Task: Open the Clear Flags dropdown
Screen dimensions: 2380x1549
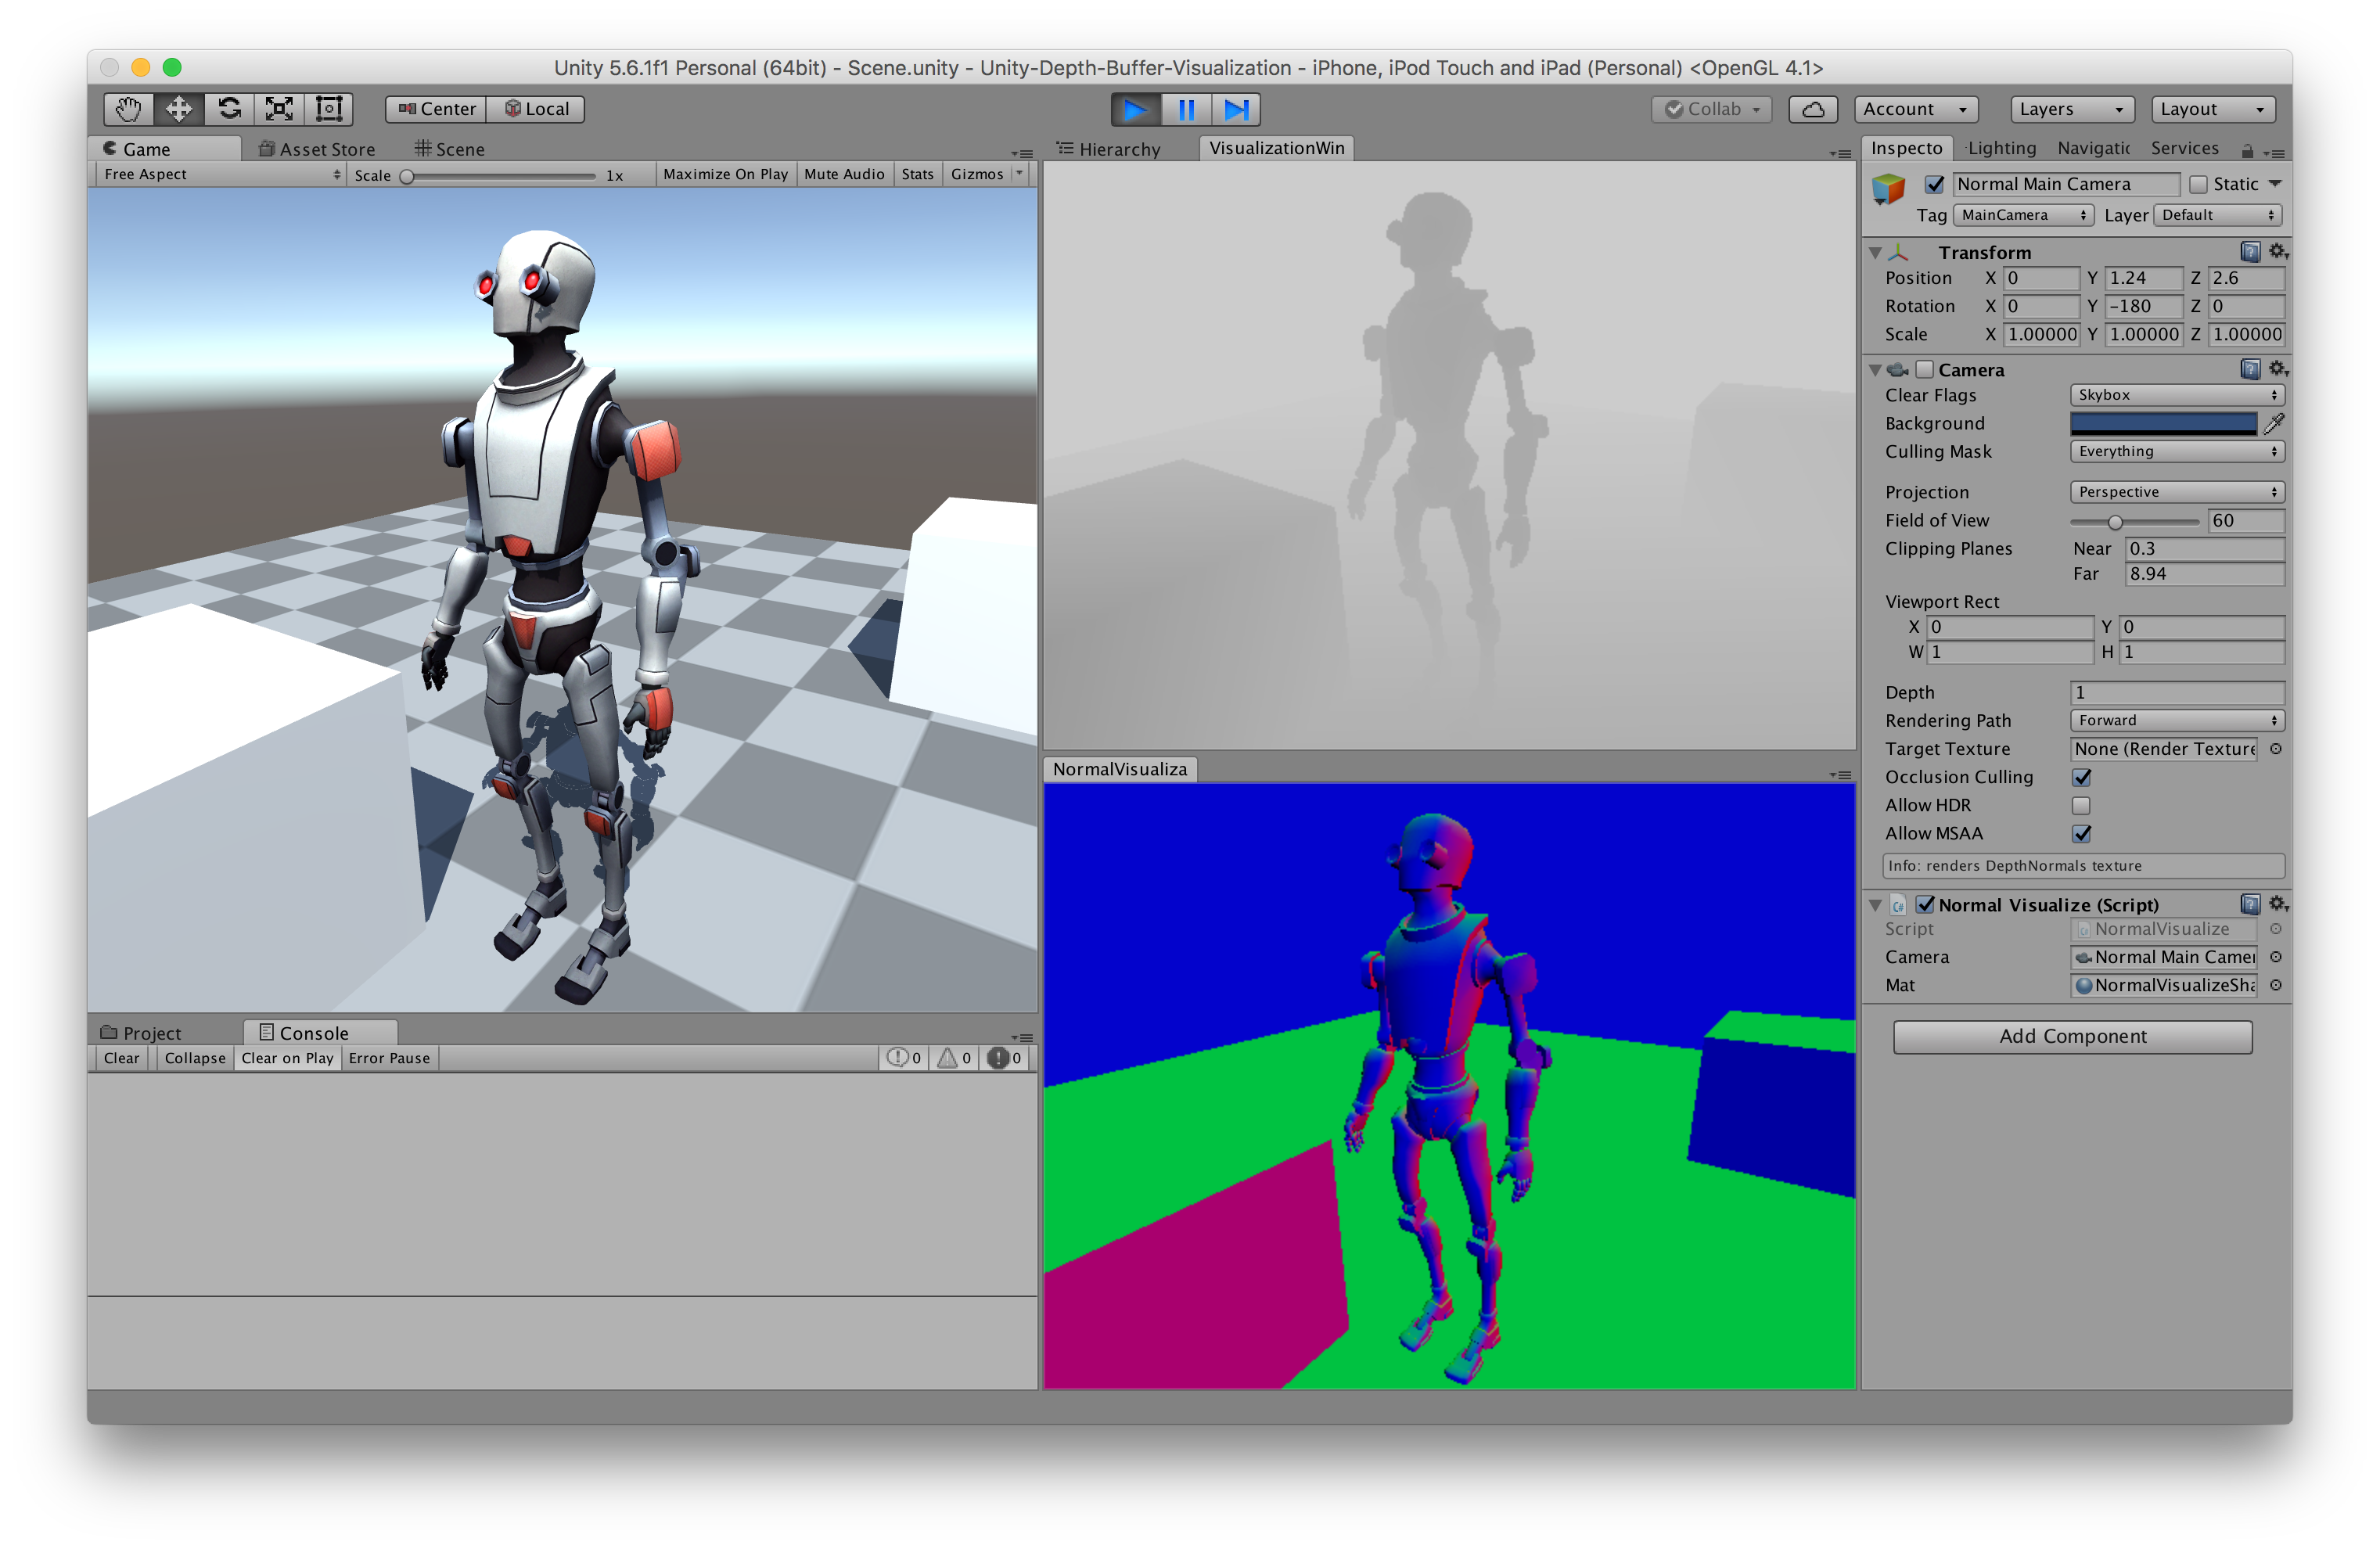Action: (2176, 395)
